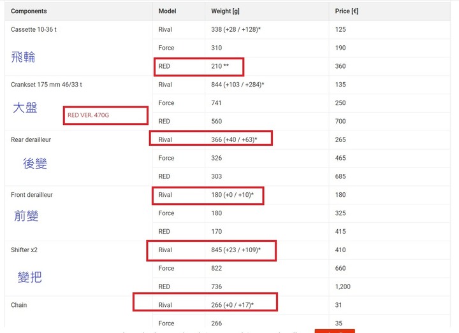Click the Price [€] column header

(x=347, y=11)
